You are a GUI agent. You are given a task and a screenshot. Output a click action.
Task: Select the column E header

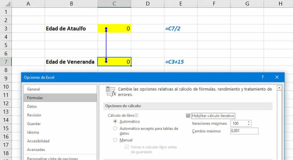coord(180,4)
